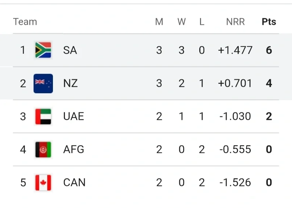Open the NZ team name link

[x=70, y=83]
